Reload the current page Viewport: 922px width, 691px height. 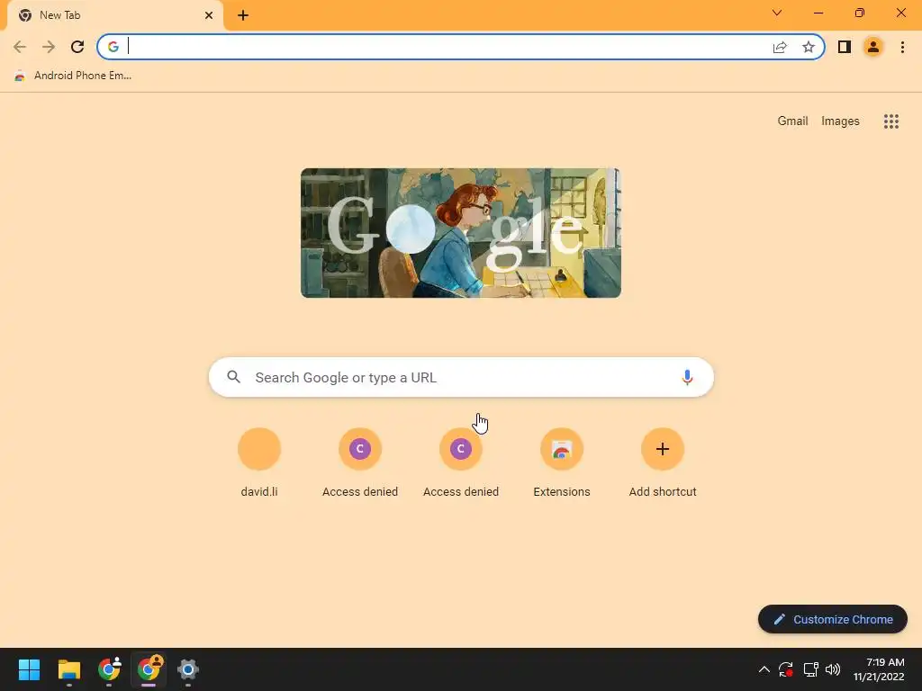[77, 47]
